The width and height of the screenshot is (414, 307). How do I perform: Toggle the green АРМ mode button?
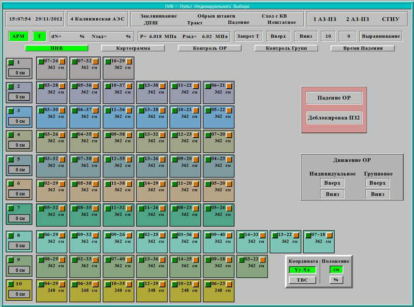(x=18, y=36)
